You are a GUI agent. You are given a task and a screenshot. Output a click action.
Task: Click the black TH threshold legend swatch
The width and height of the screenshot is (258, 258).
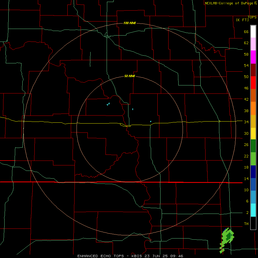253,223
